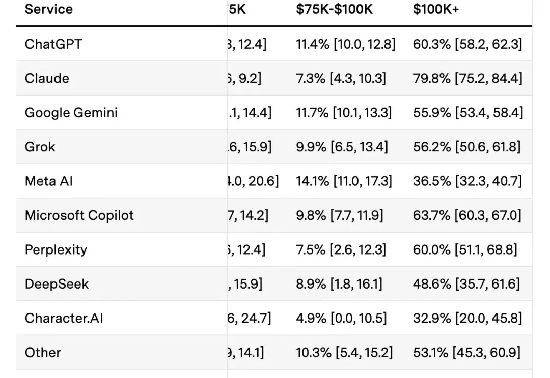Select the Claude row label
The width and height of the screenshot is (550, 378).
click(47, 78)
